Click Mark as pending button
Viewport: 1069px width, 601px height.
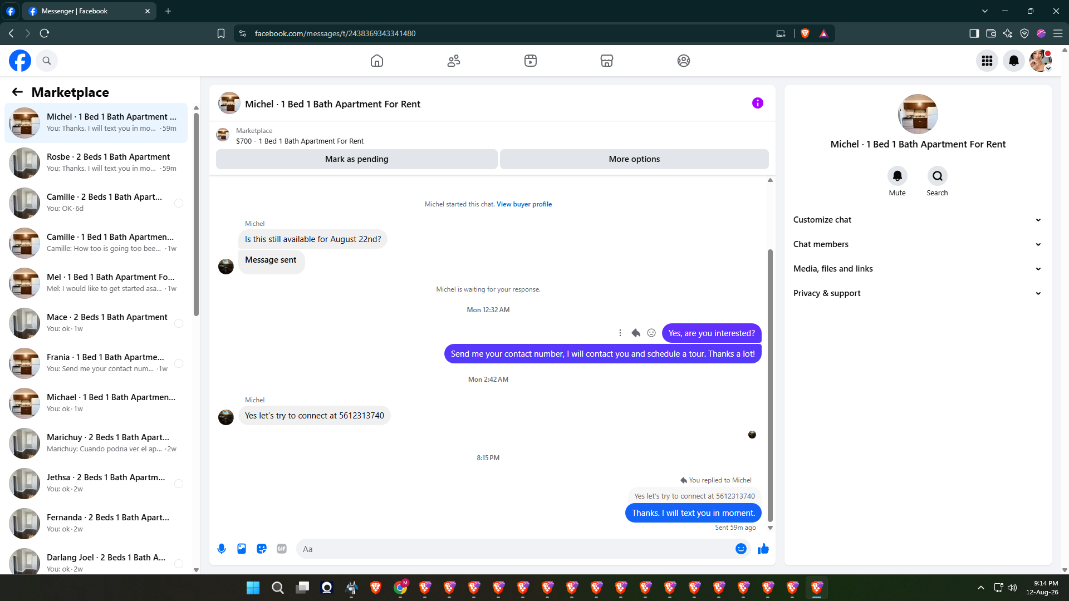pyautogui.click(x=357, y=159)
